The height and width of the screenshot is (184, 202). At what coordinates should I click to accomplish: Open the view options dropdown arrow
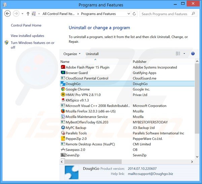(x=184, y=53)
